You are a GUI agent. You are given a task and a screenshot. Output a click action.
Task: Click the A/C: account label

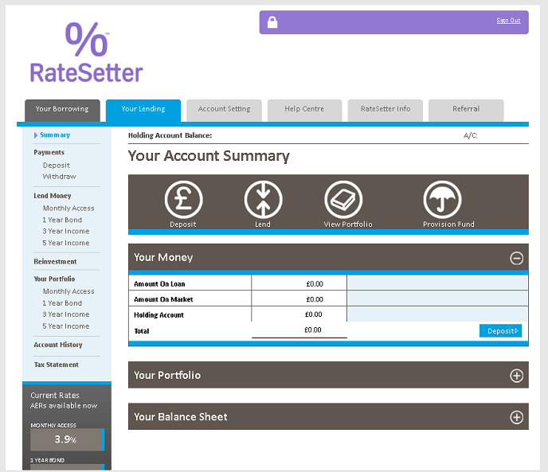471,135
